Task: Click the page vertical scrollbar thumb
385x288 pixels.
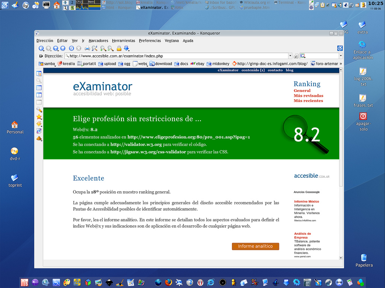Action: 341,129
